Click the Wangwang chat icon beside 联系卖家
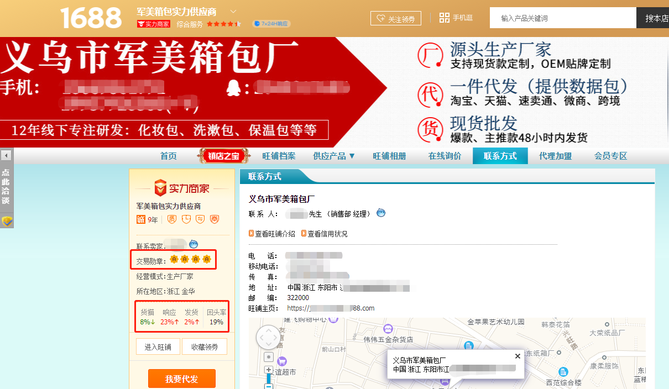The image size is (669, 389). [x=194, y=244]
